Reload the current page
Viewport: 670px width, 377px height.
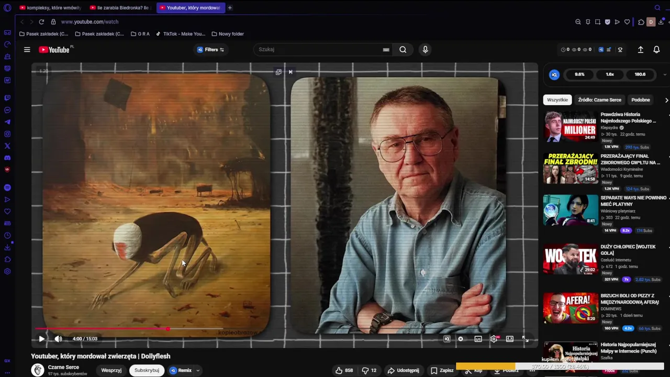click(x=41, y=22)
